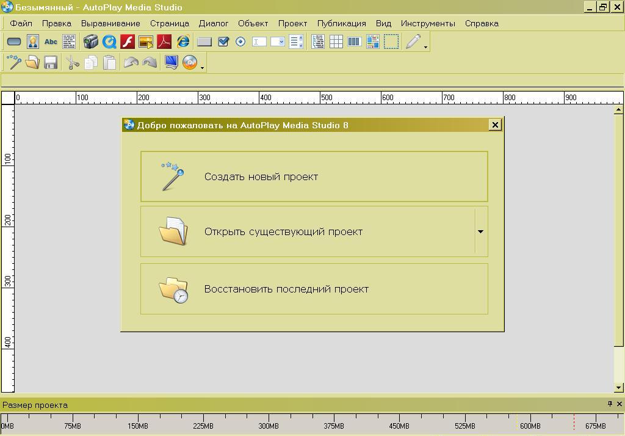Open the dropdown arrow beside publish disc

[x=203, y=68]
